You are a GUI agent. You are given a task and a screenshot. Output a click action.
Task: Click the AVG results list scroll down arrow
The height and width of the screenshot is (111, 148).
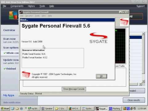point(143,81)
